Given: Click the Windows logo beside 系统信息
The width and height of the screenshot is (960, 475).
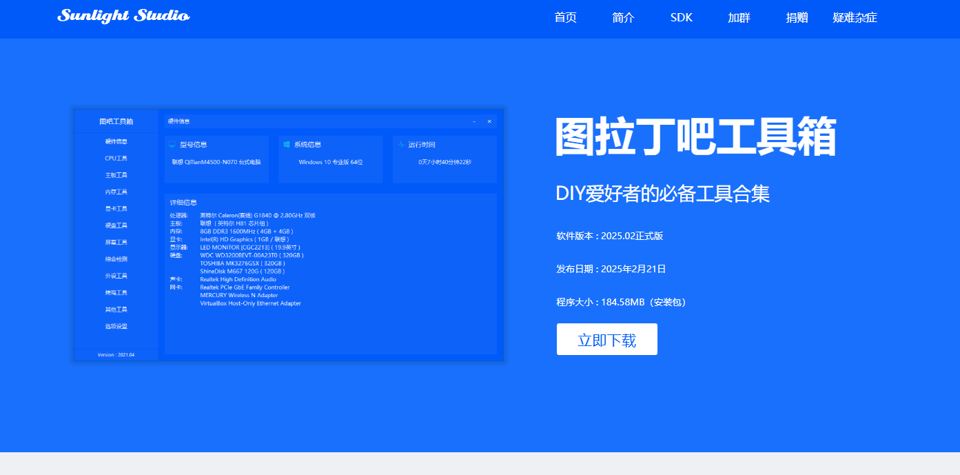Looking at the screenshot, I should (x=287, y=145).
